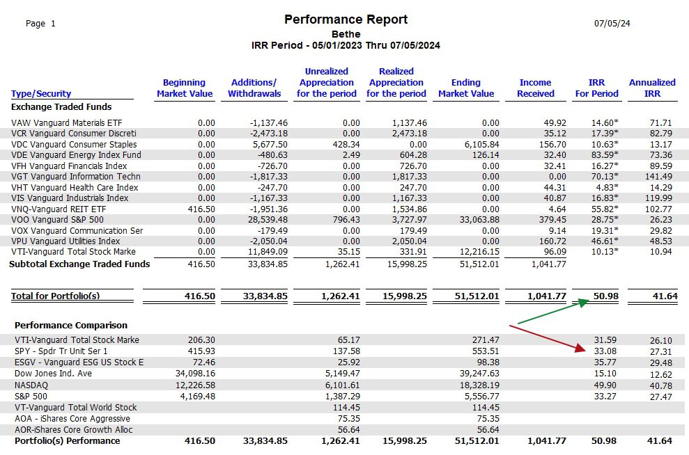Click the Income Received column header
Screen dimensions: 689x455
click(535, 88)
